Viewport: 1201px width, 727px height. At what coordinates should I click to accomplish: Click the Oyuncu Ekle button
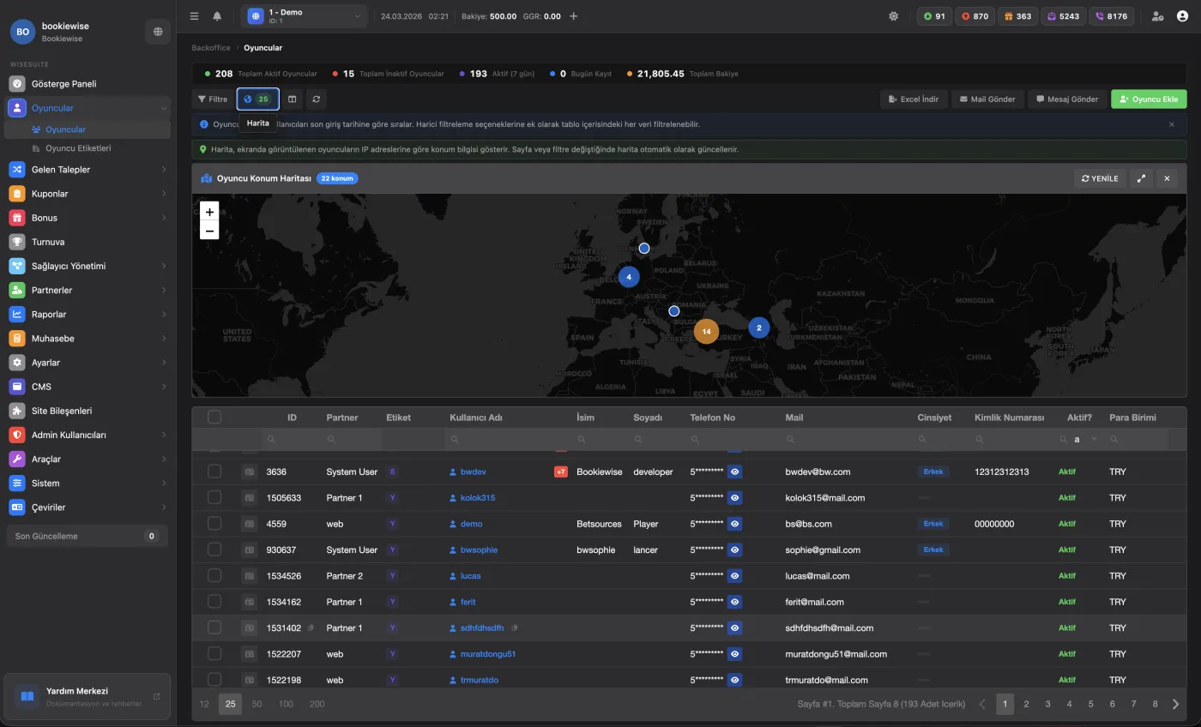pyautogui.click(x=1149, y=99)
